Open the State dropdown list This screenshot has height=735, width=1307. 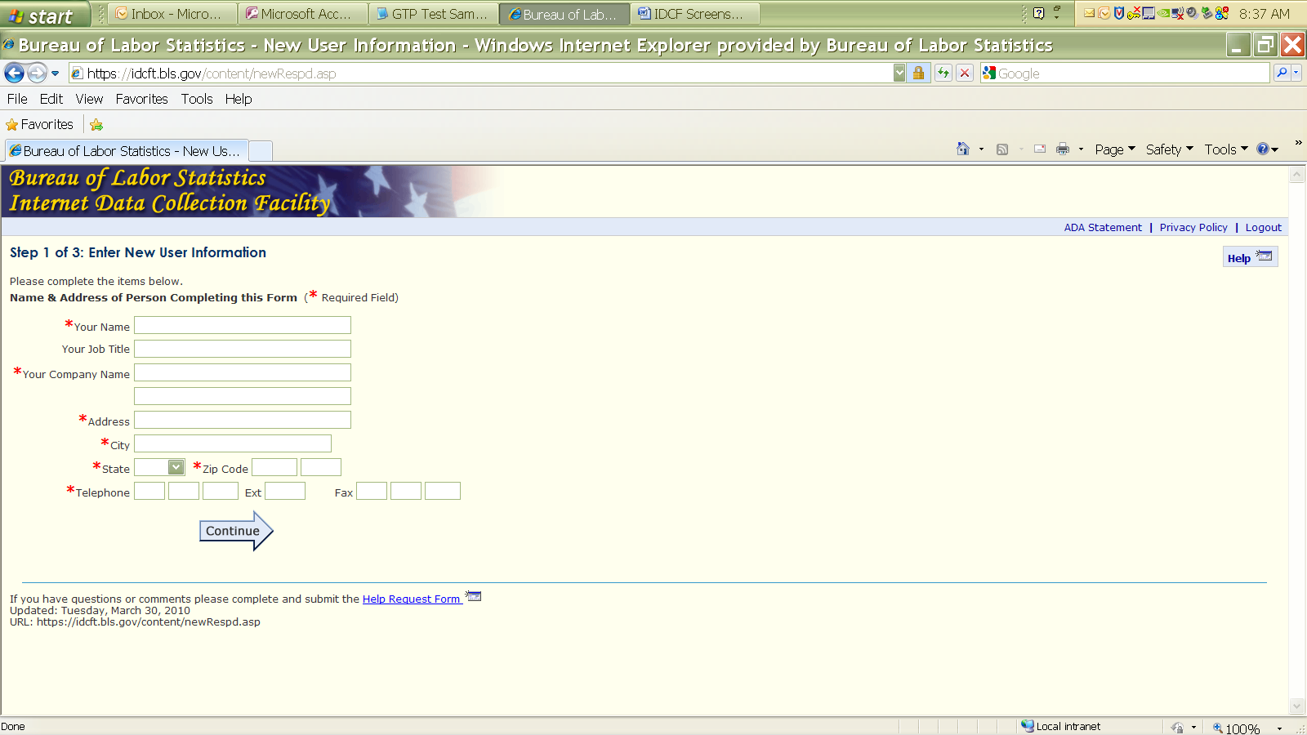click(176, 467)
